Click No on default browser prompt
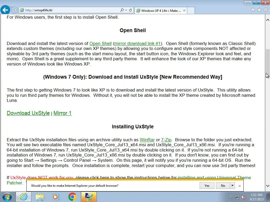Viewport: 270px width, 202px height. [x=223, y=186]
